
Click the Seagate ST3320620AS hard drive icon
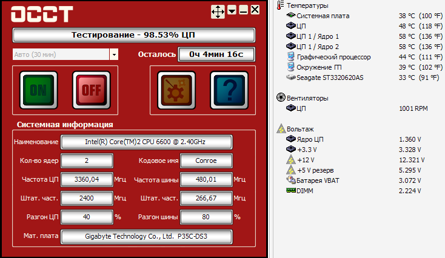291,77
